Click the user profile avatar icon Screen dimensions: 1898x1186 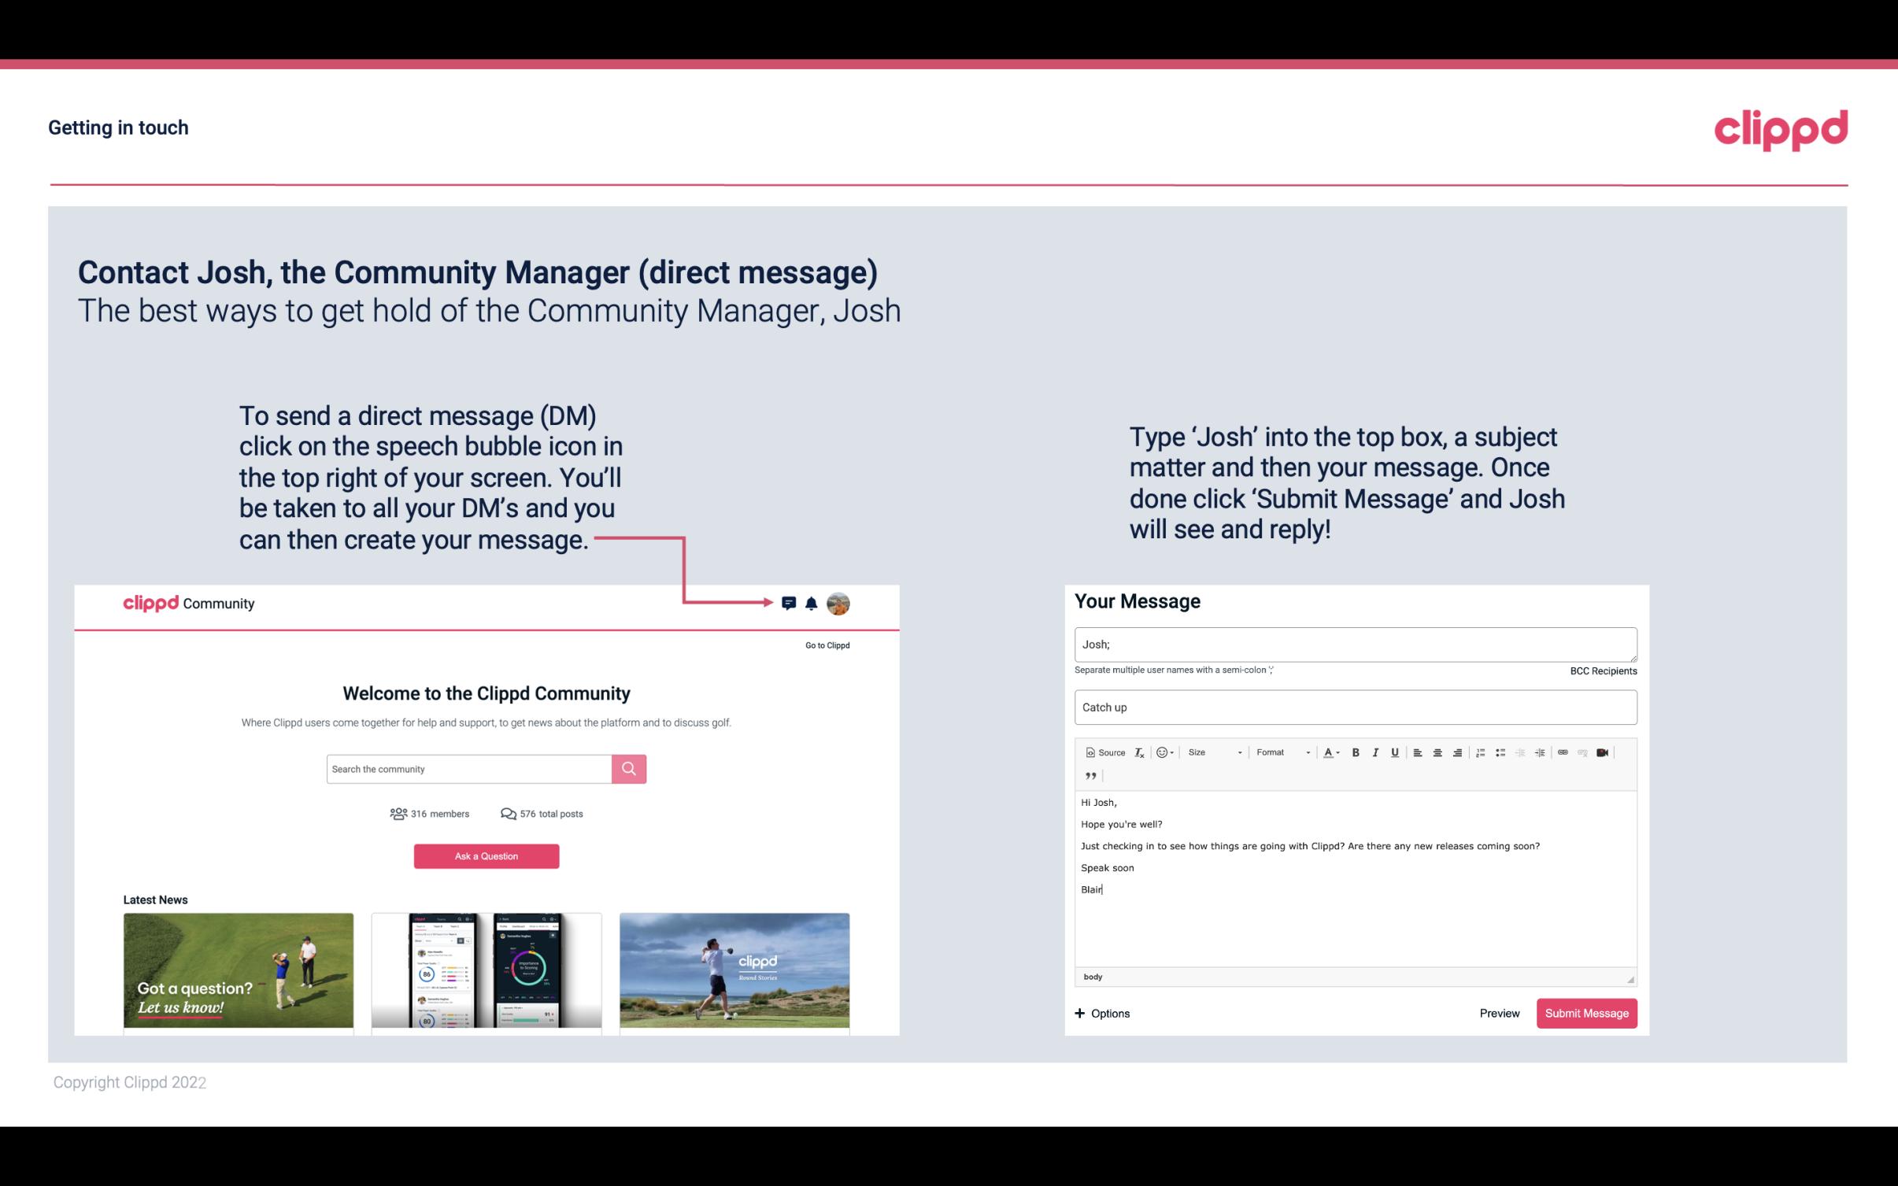point(839,604)
